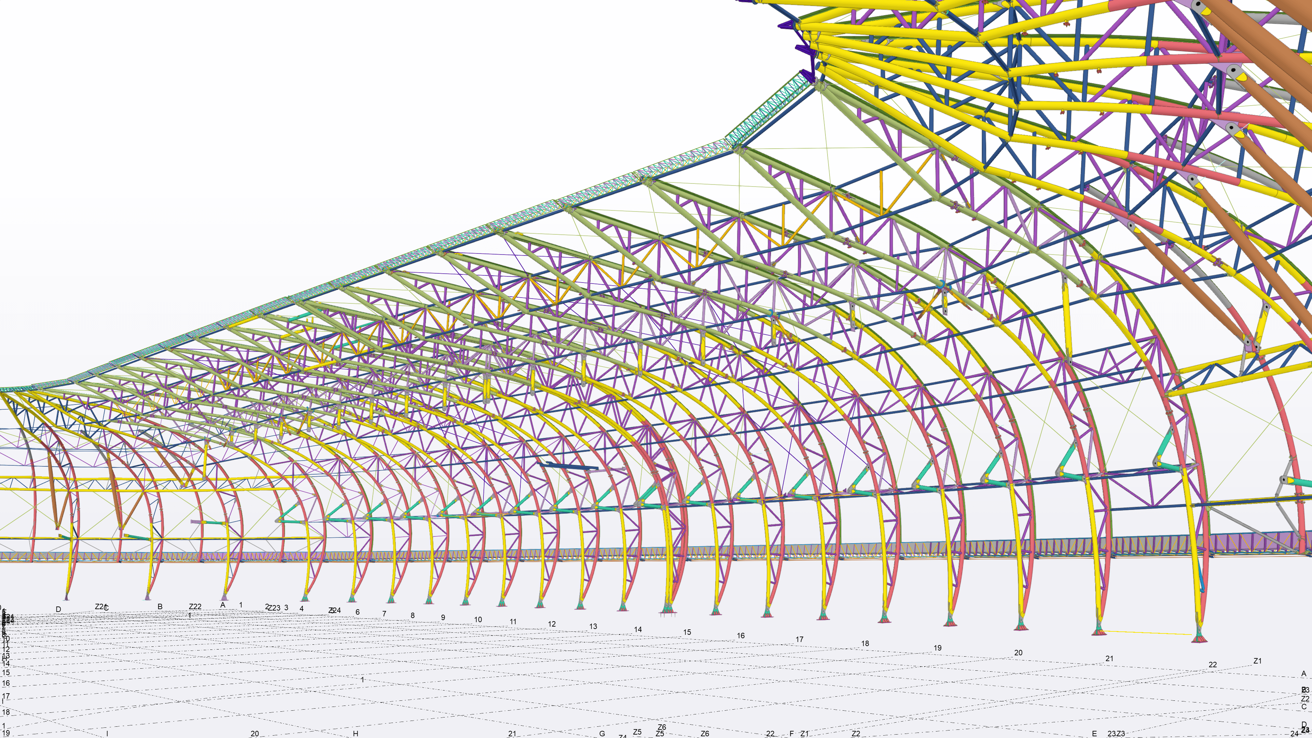The image size is (1312, 738).
Task: Pick grid label 4
Action: pyautogui.click(x=301, y=609)
